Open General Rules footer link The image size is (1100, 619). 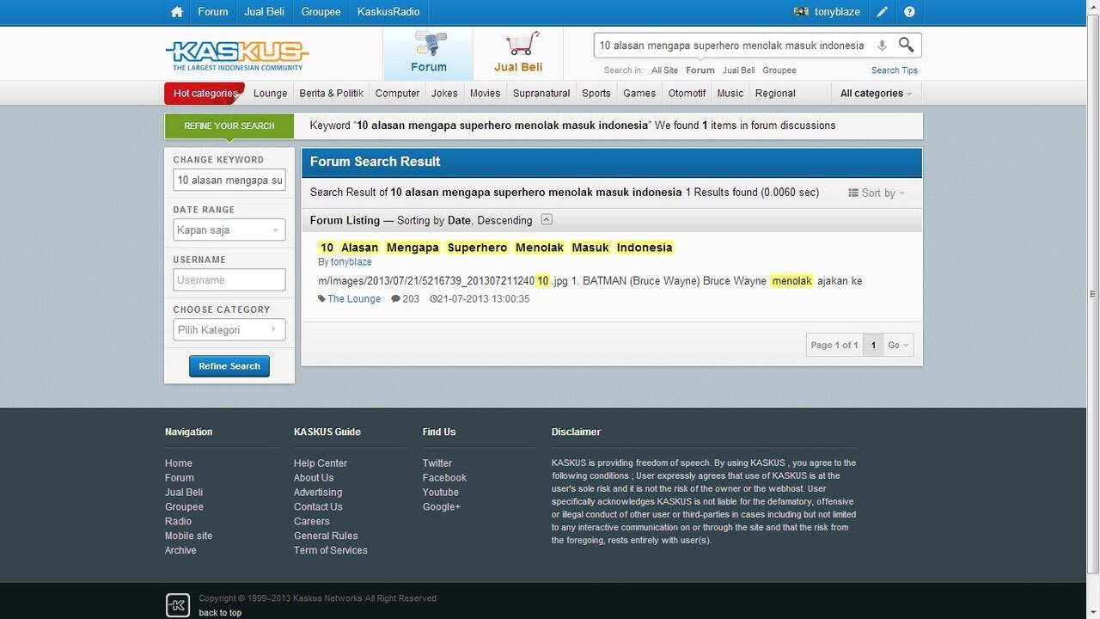tap(326, 536)
